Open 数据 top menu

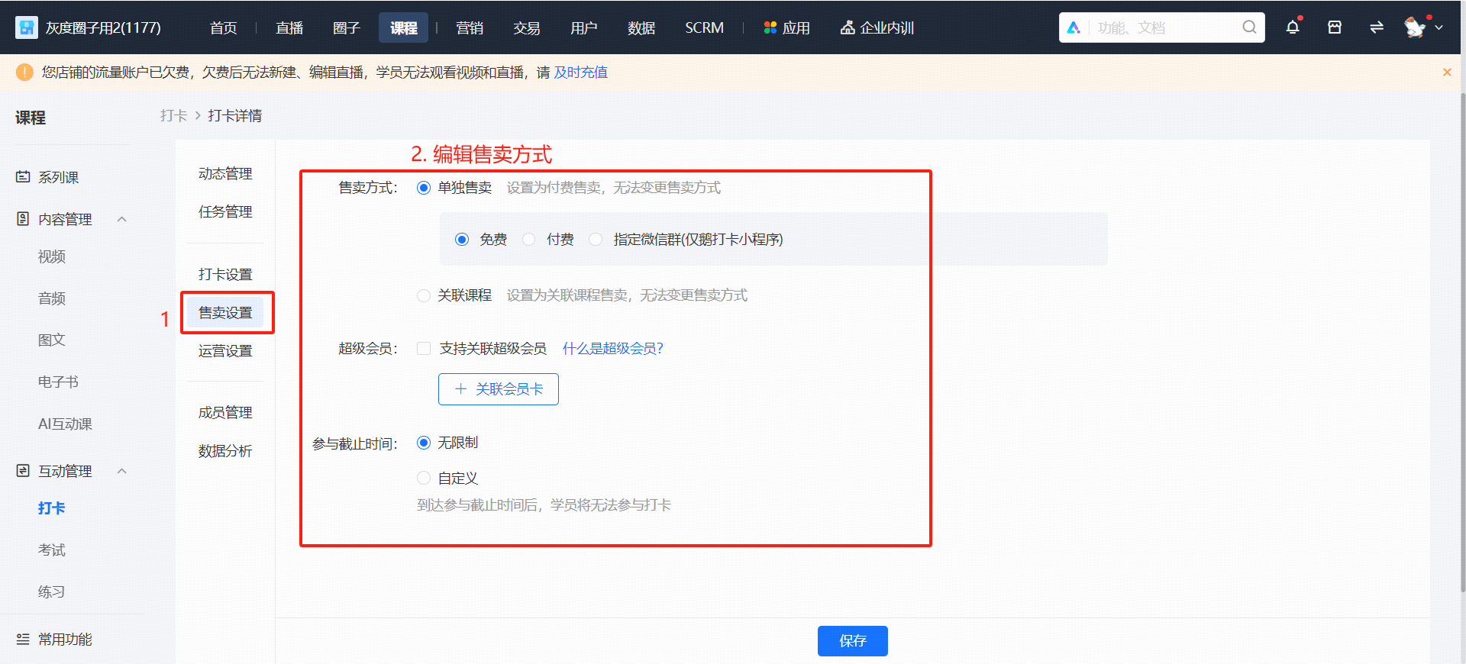pos(641,28)
